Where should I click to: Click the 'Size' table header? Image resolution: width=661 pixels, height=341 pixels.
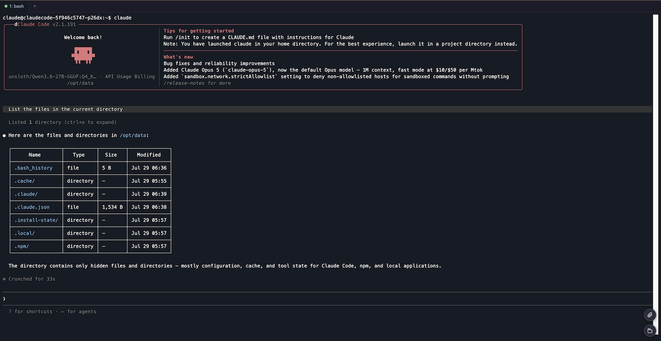point(111,155)
